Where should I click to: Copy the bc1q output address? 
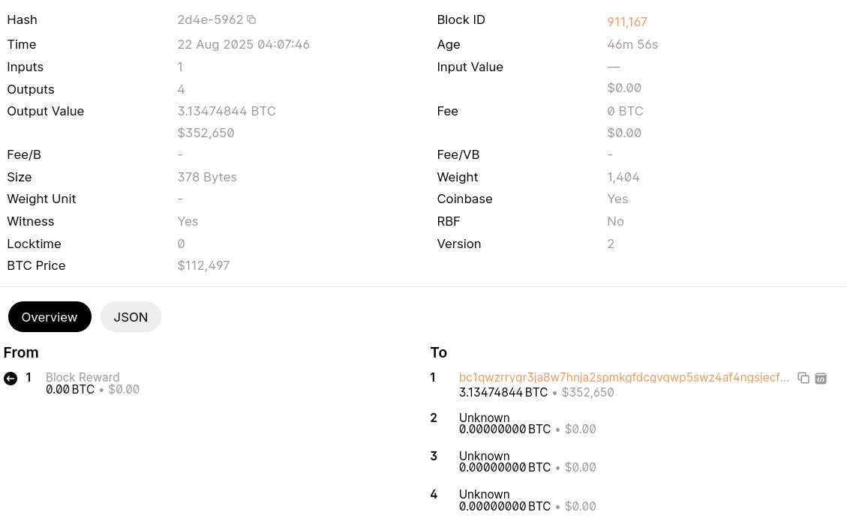[803, 379]
